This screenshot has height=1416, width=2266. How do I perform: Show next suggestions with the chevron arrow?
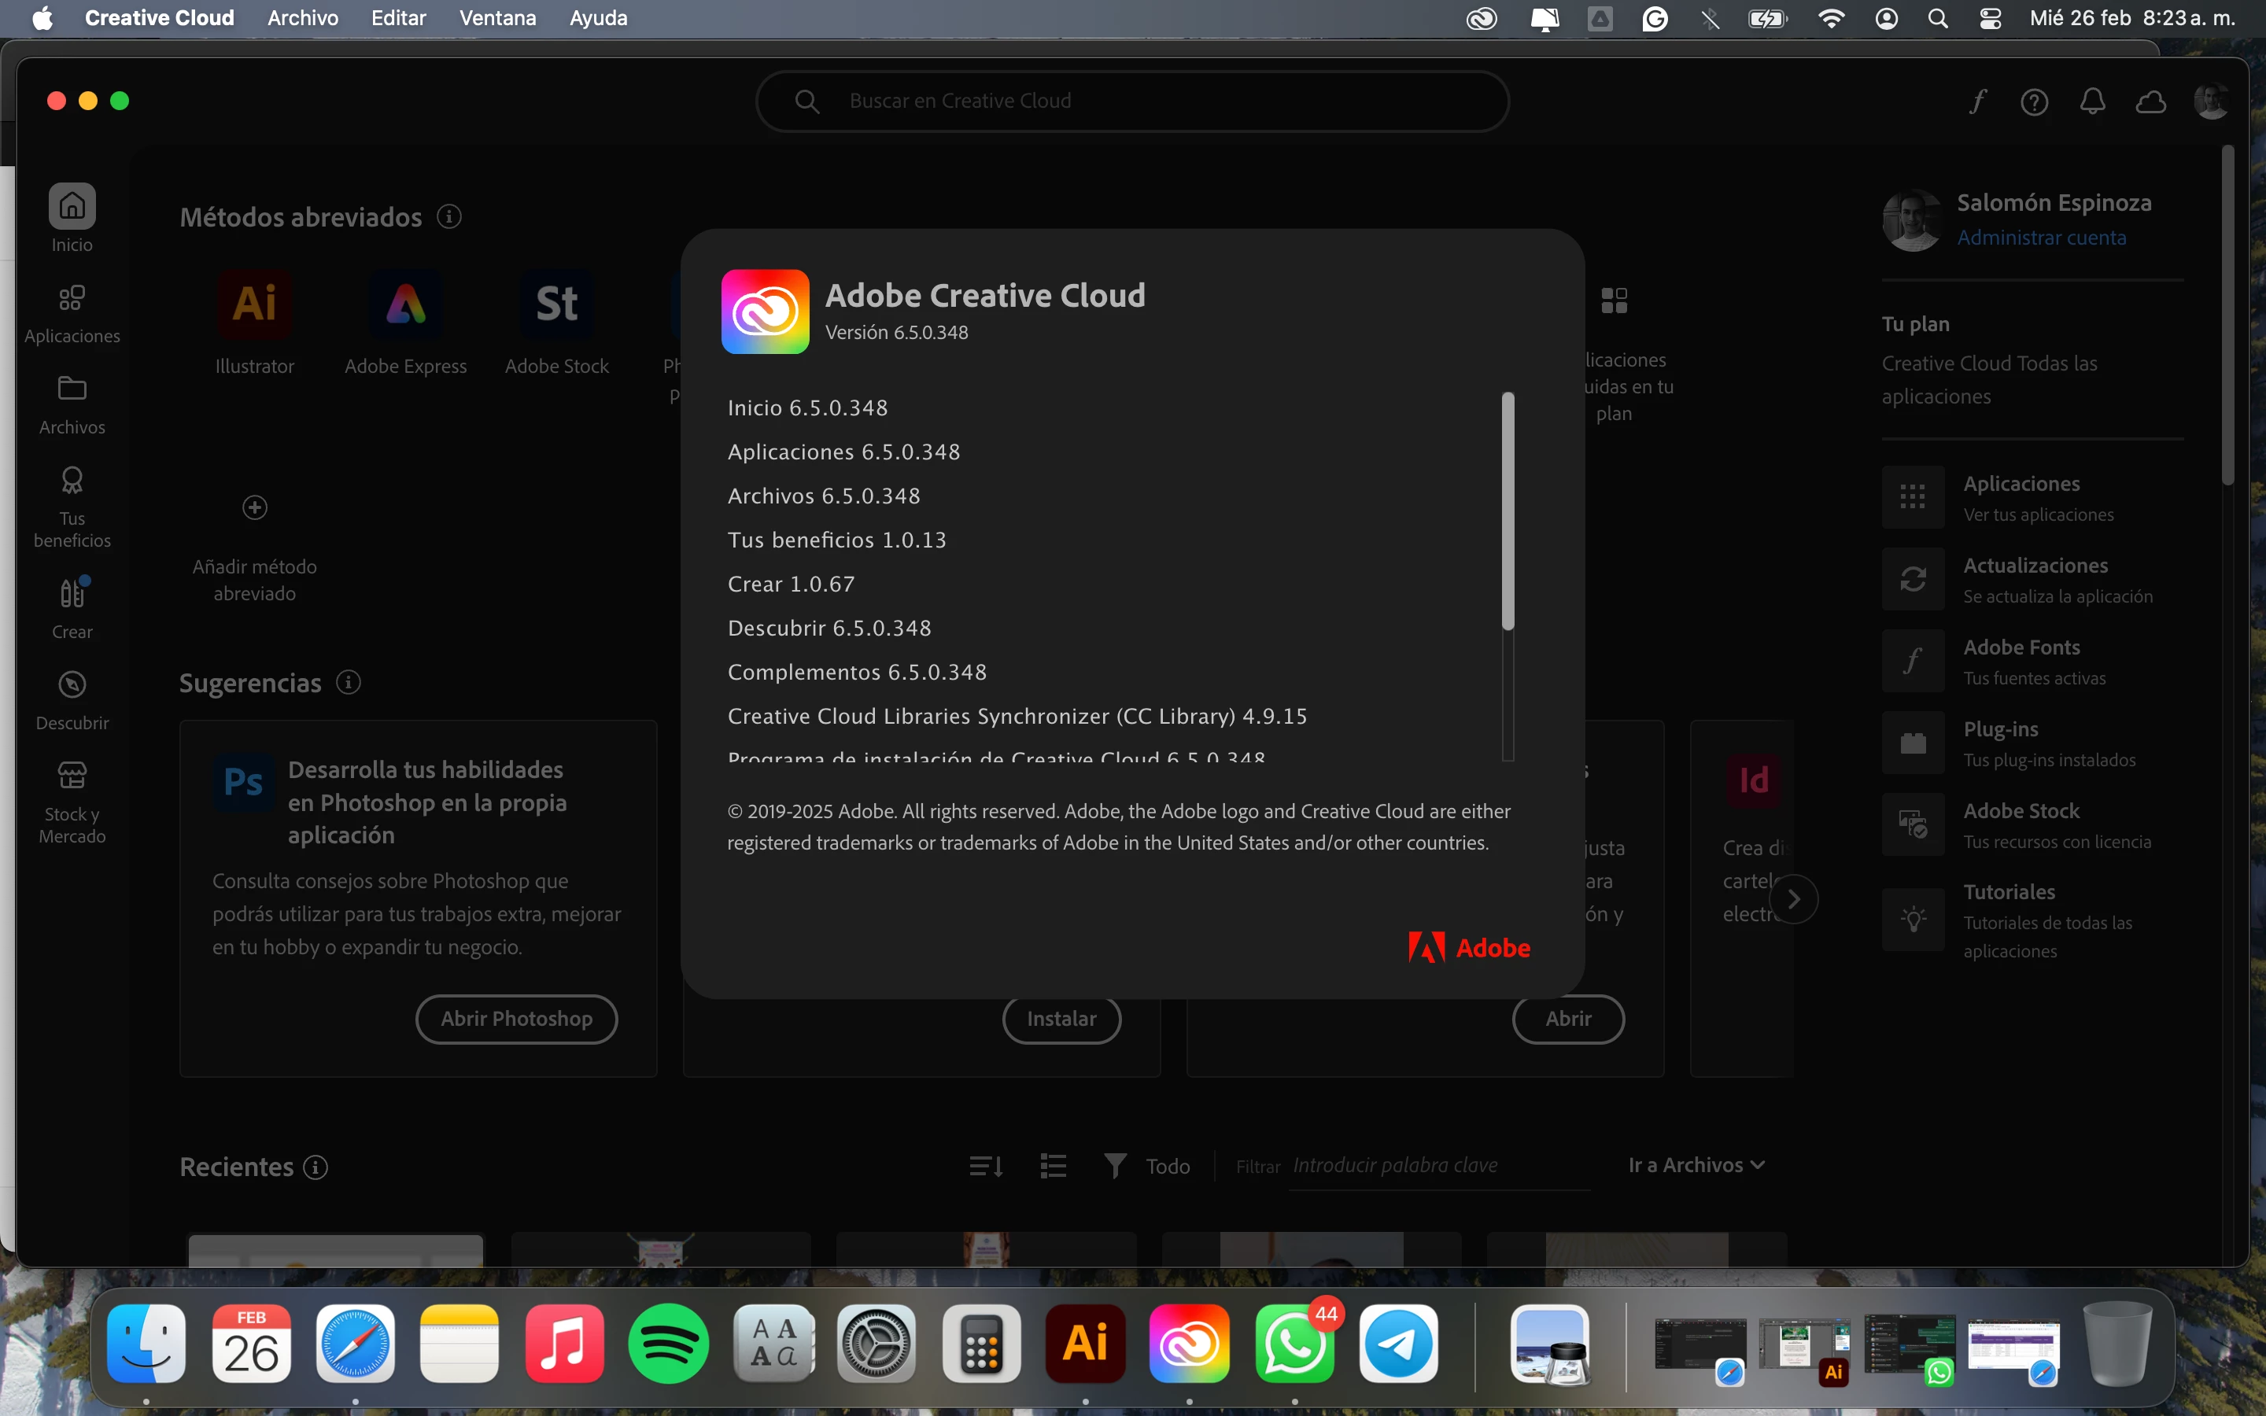tap(1793, 899)
